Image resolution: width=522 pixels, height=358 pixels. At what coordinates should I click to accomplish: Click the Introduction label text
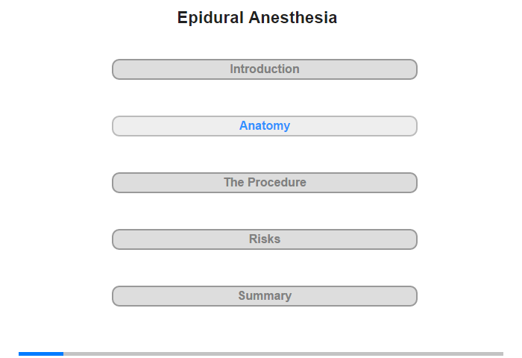[265, 69]
